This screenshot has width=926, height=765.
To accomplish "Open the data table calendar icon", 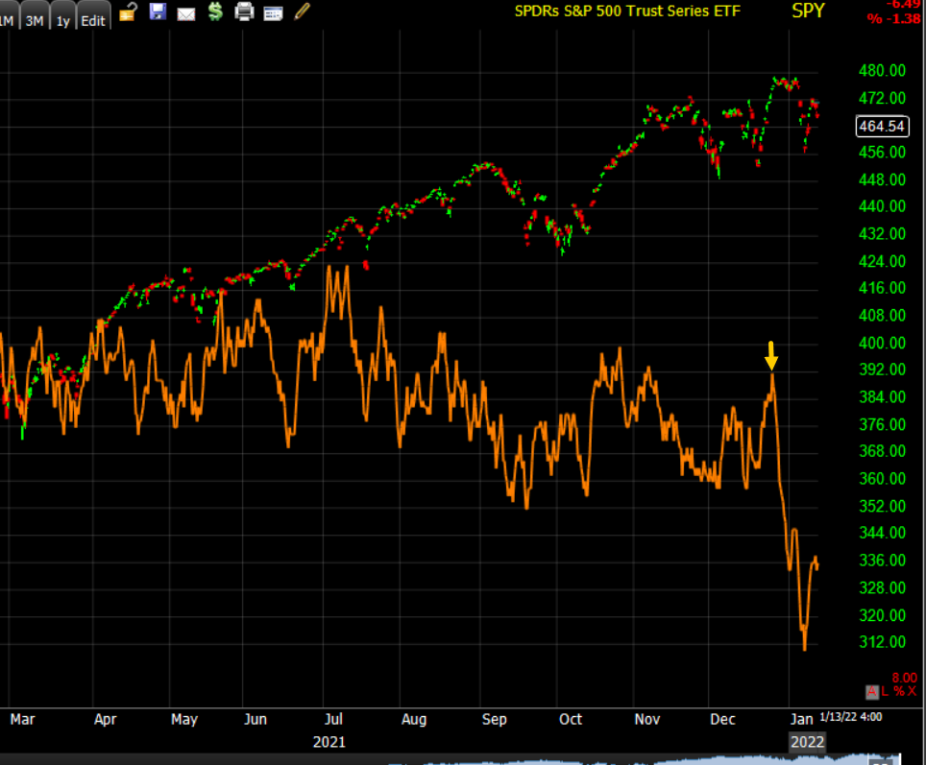I will [273, 13].
